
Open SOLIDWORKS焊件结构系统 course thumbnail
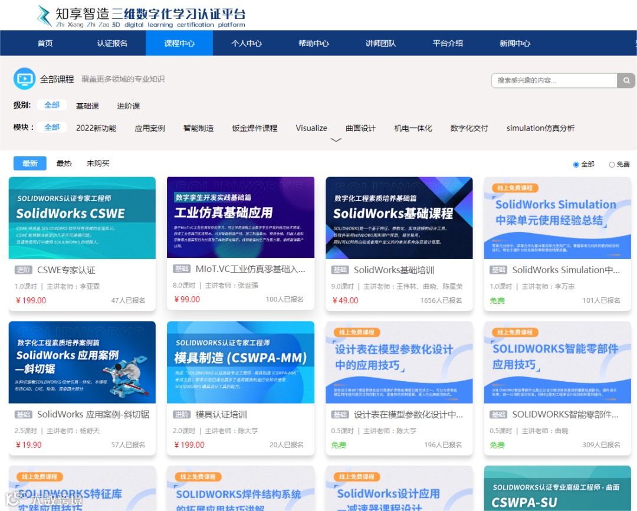(241, 488)
